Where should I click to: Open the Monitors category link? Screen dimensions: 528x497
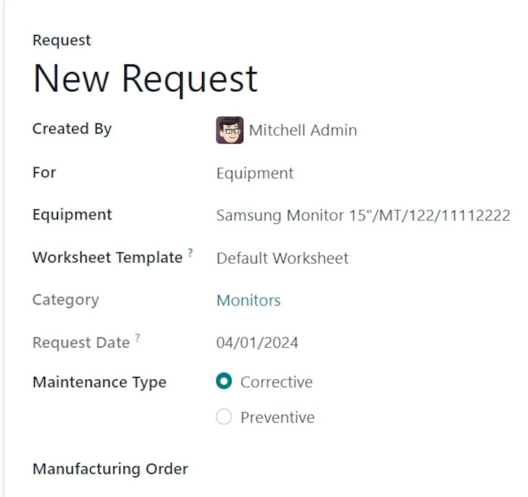pyautogui.click(x=248, y=300)
